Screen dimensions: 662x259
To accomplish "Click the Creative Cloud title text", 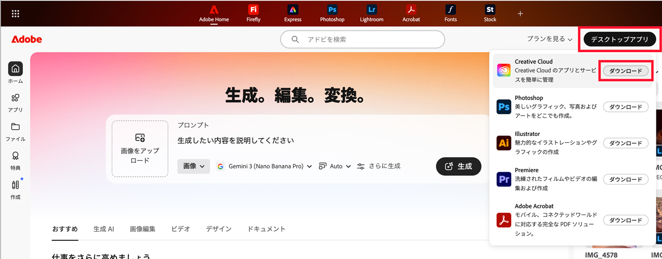I will 534,62.
